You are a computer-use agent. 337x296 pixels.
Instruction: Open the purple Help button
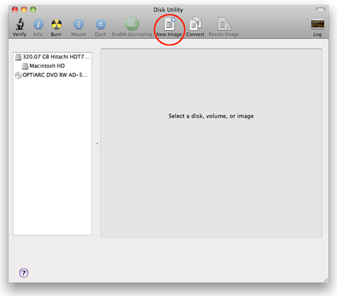click(x=24, y=273)
